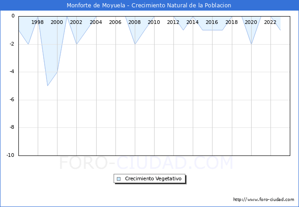
Task: Click the chart title 'Monforte de Moyuela - Crecimiento Natural de la Poblacion'
Action: click(149, 6)
